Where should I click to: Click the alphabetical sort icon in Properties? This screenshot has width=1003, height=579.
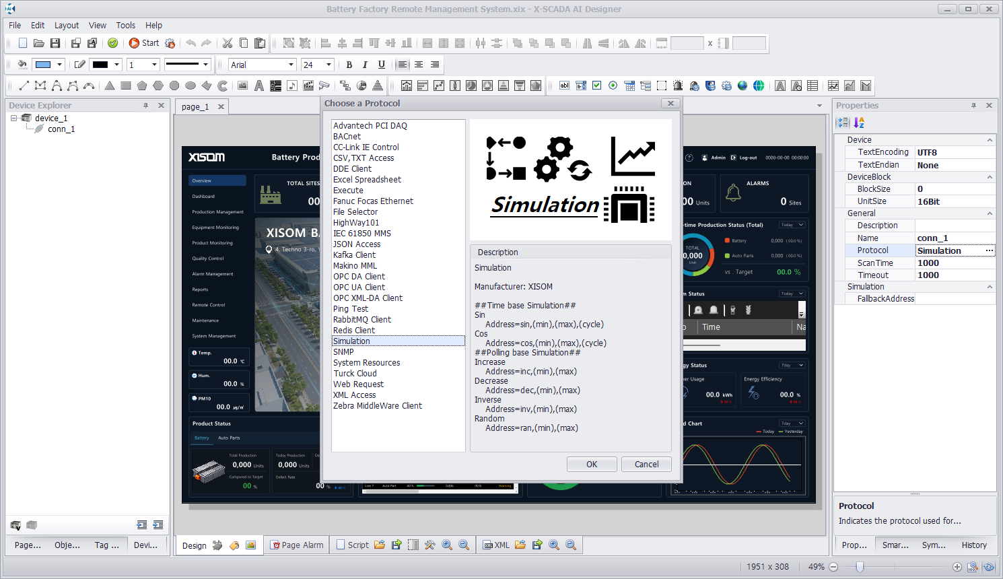pos(859,123)
